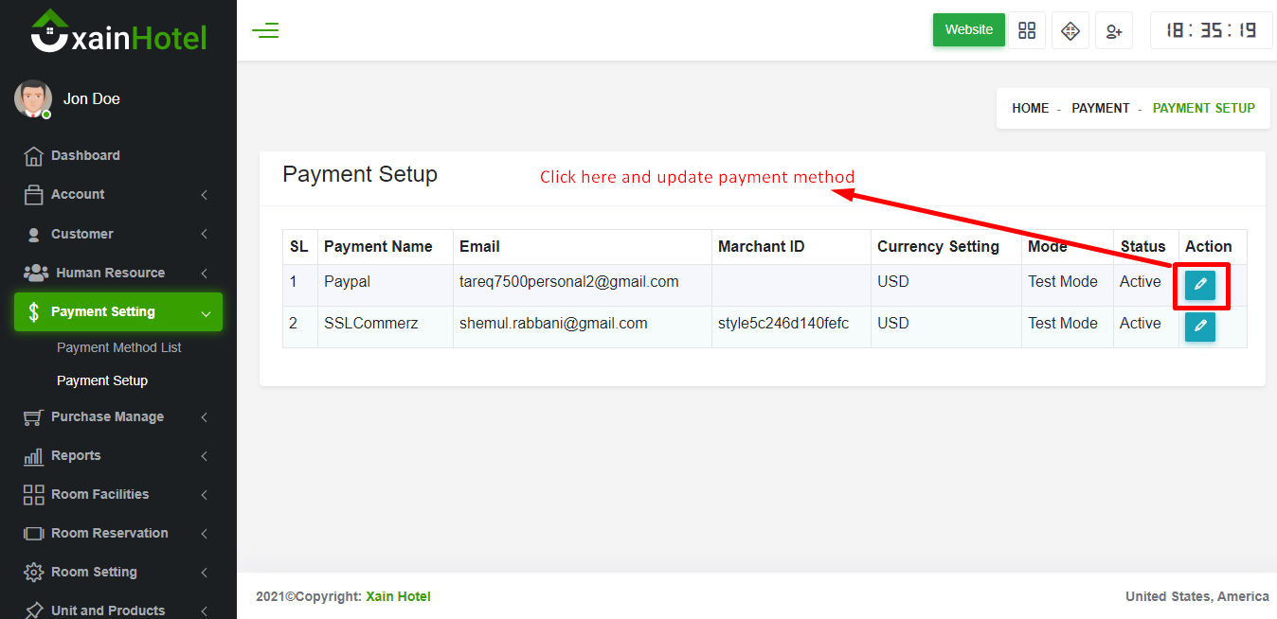Image resolution: width=1277 pixels, height=619 pixels.
Task: Click the diamond-shaped icon in top bar
Action: coord(1070,30)
